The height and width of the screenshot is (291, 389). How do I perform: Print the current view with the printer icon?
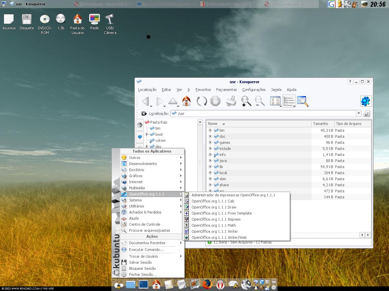click(231, 101)
